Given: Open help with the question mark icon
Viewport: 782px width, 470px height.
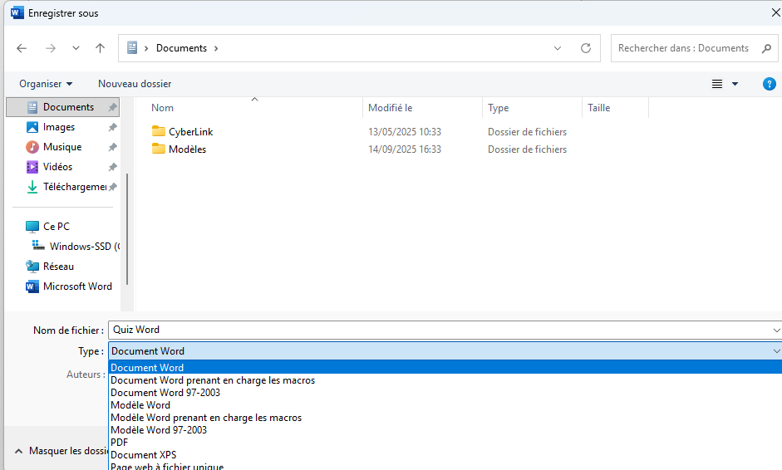Looking at the screenshot, I should [769, 84].
